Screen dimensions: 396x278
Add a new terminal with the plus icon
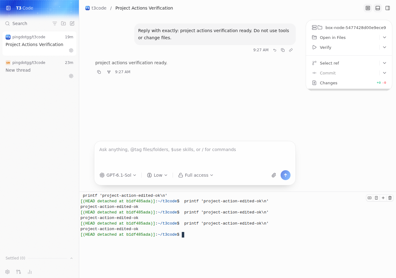383,198
